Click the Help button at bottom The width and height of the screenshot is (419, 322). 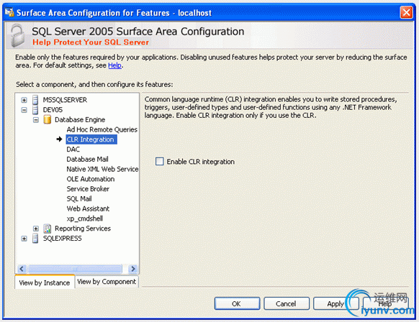385,303
